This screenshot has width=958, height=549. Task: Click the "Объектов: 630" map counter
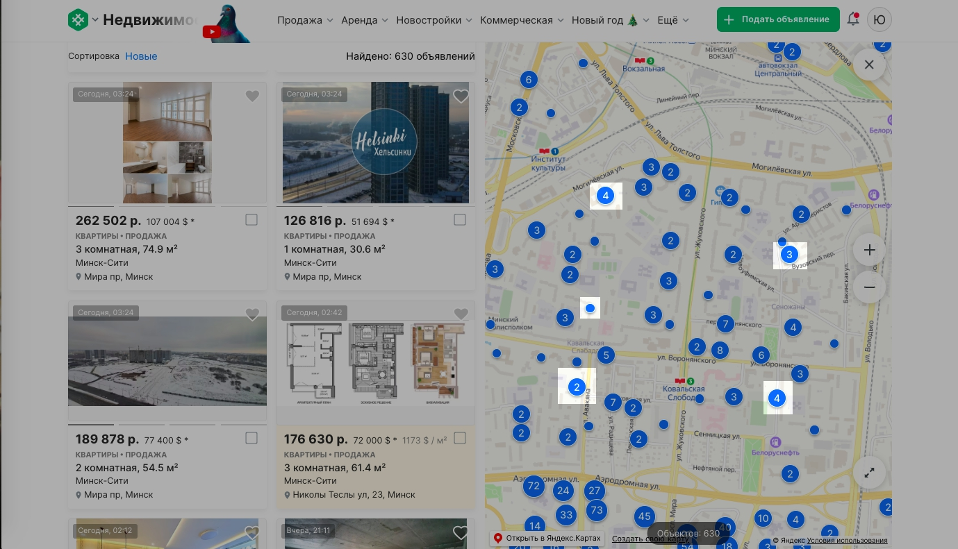tap(688, 533)
